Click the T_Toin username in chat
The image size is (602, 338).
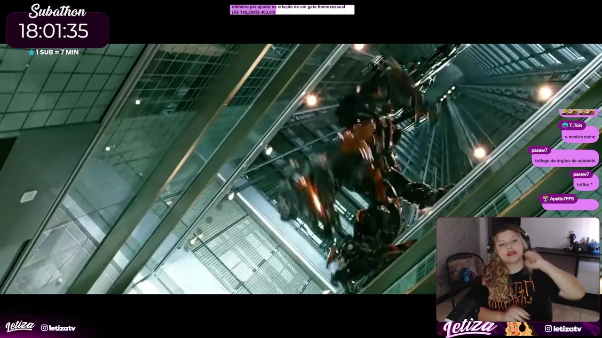pos(576,125)
